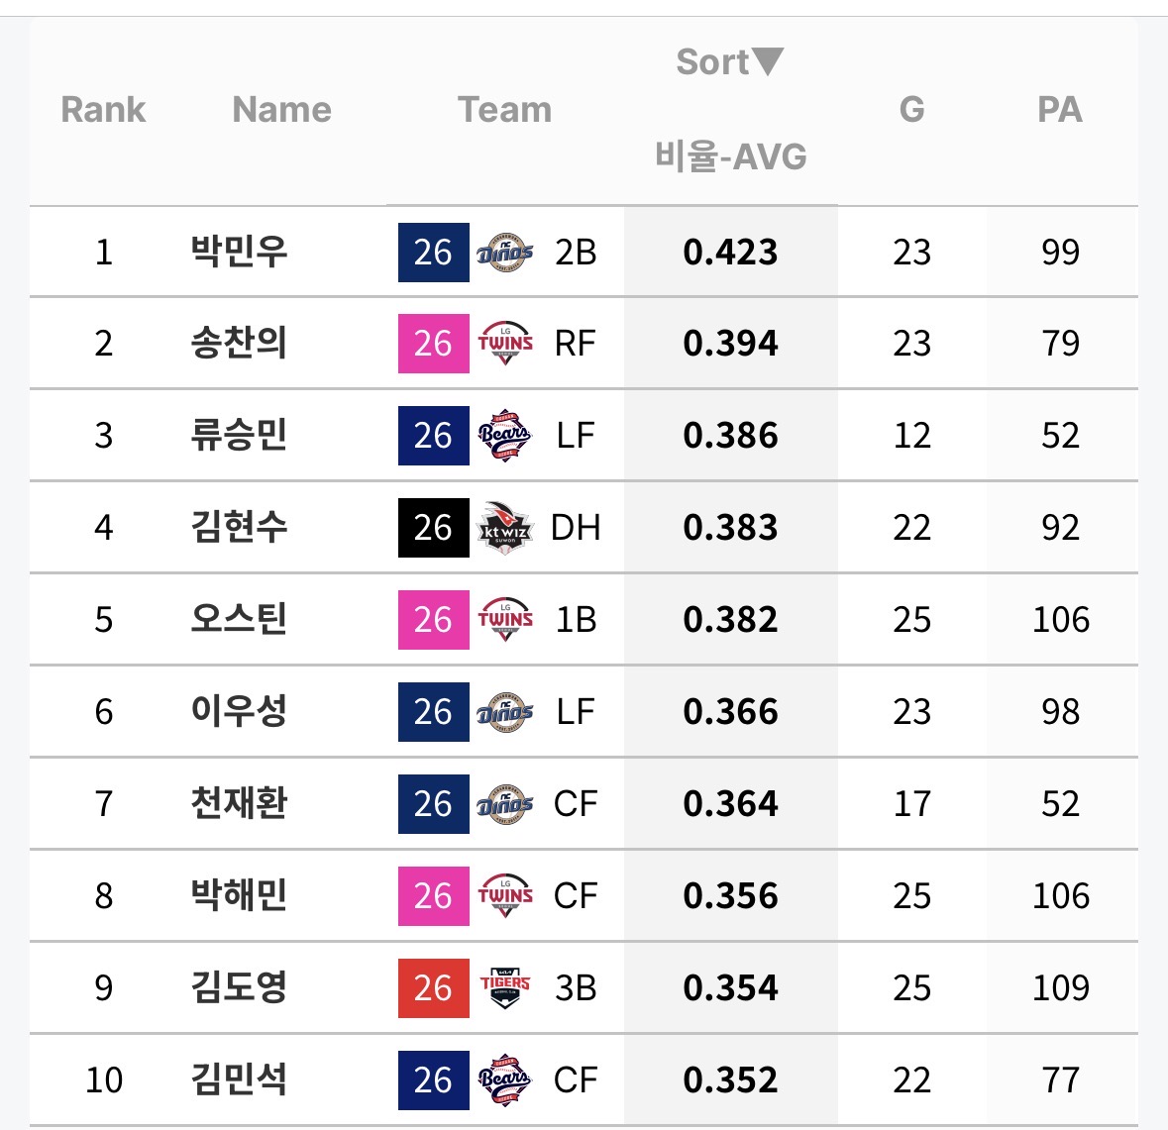Click the Sort descending triangle arrow

pyautogui.click(x=767, y=61)
